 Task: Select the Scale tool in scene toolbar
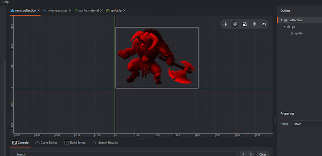click(x=245, y=24)
